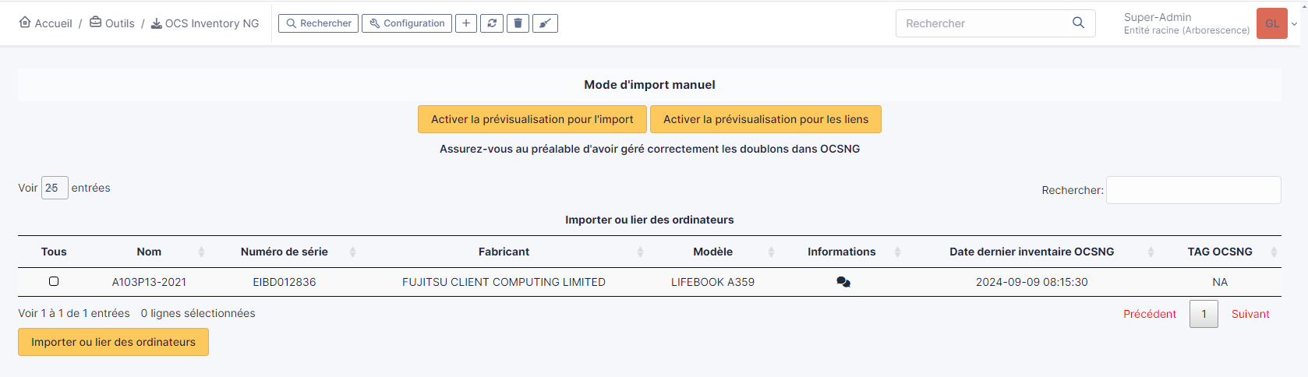This screenshot has height=377, width=1308.
Task: Focus the table Rechercher filter field
Action: click(x=1193, y=190)
